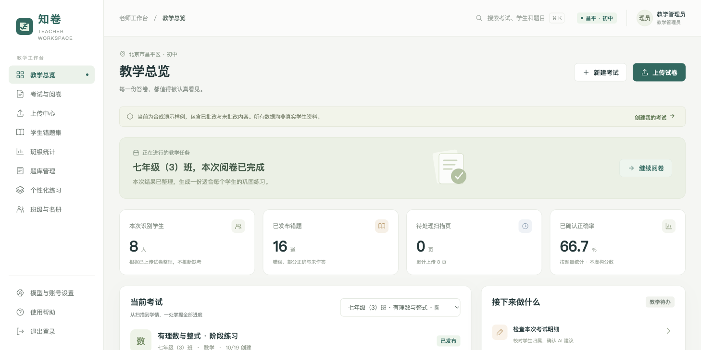Click the 个性化练习 layers icon
The image size is (701, 350).
20,190
